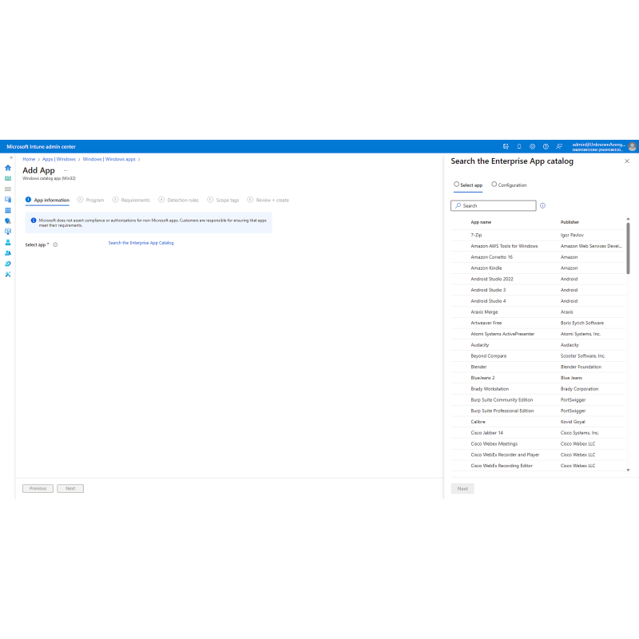Open the Devices sidebar icon
The image size is (639, 639).
pos(8,200)
